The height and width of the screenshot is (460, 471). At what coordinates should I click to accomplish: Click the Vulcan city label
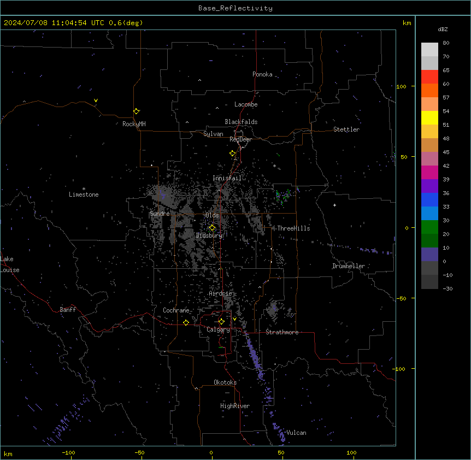click(x=297, y=433)
